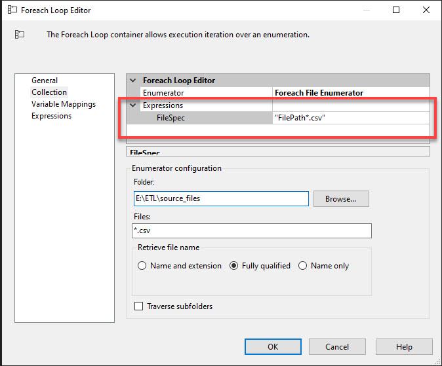Open the Enumerator value dropdown
442x366 pixels.
351,93
